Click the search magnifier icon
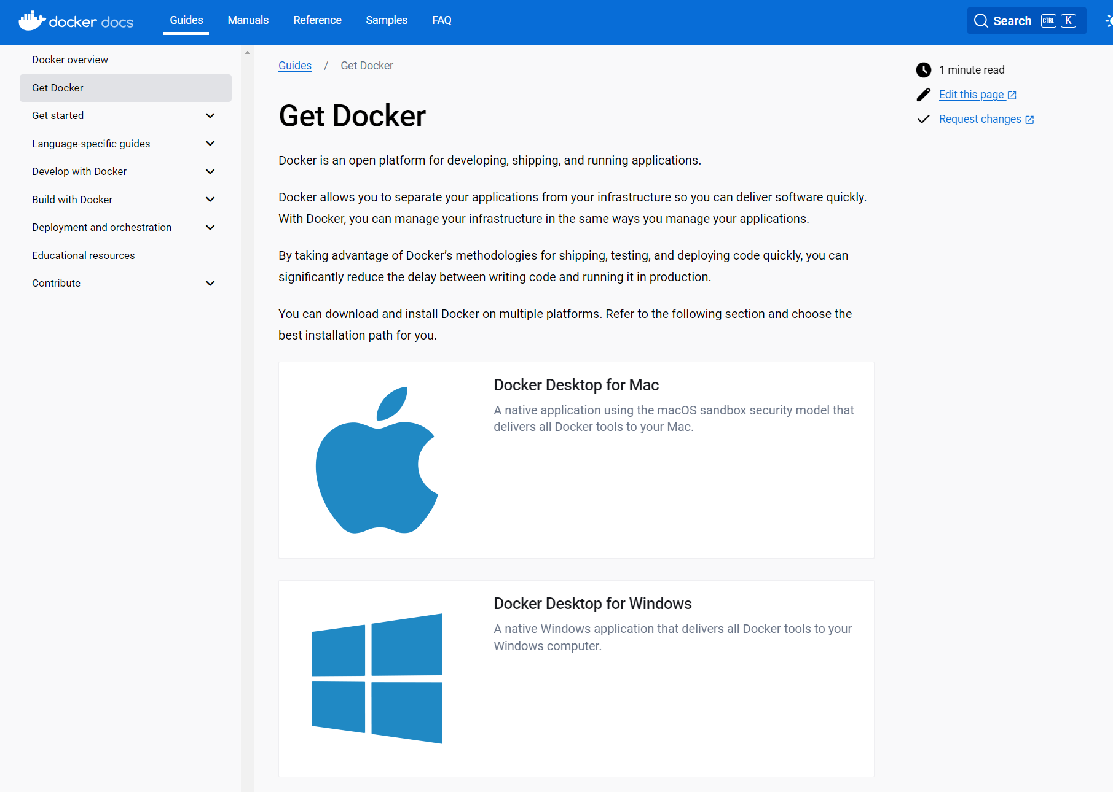1113x792 pixels. (981, 21)
